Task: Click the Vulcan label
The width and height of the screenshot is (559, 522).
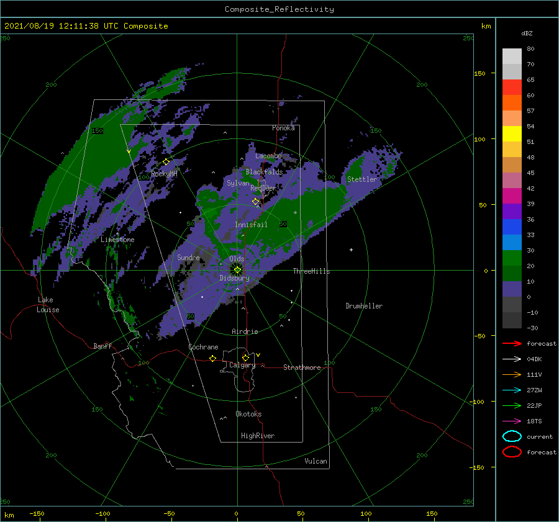Action: pos(316,461)
